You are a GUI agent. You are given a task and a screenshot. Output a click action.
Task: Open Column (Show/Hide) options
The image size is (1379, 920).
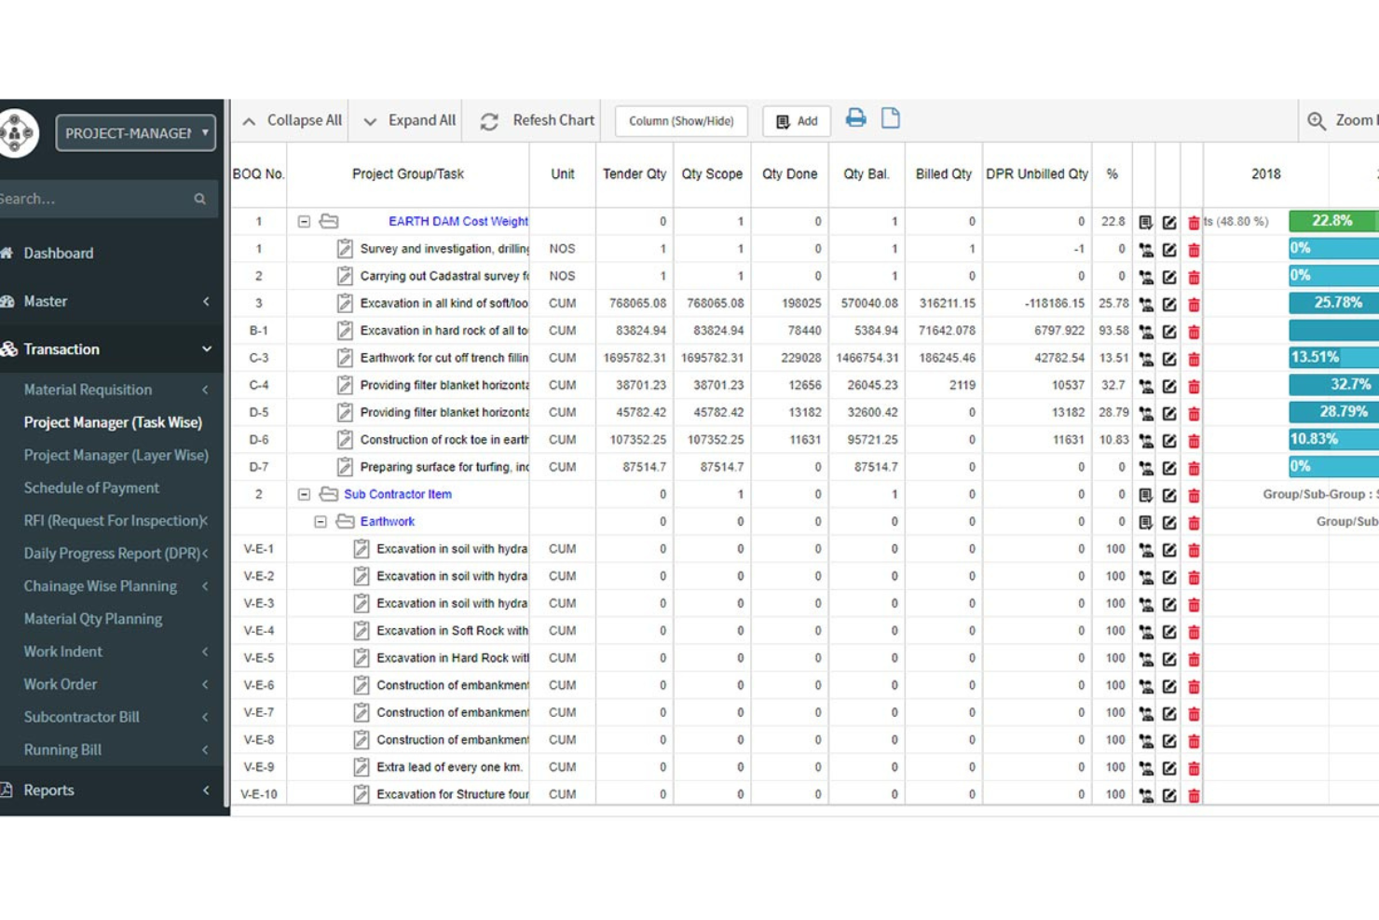click(x=681, y=121)
